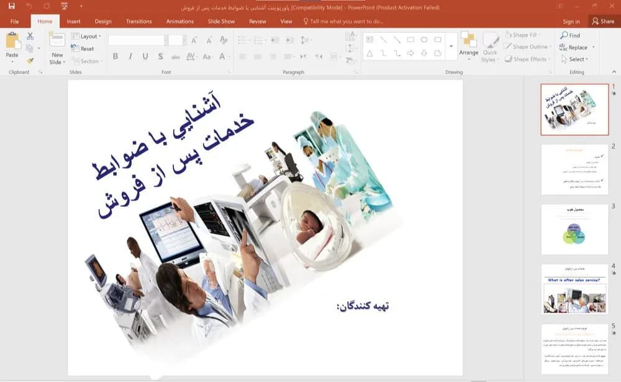621x382 pixels.
Task: Switch to the Review tab
Action: pos(258,21)
